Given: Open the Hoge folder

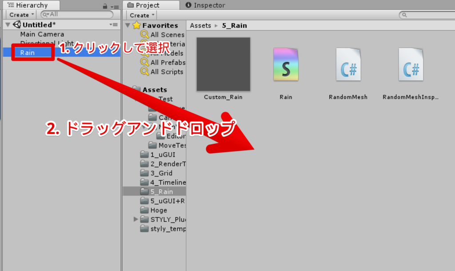Looking at the screenshot, I should pyautogui.click(x=159, y=211).
